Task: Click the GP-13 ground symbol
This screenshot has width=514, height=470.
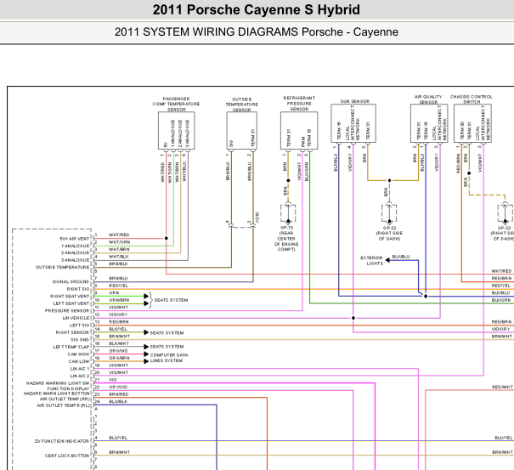Action: coord(288,213)
